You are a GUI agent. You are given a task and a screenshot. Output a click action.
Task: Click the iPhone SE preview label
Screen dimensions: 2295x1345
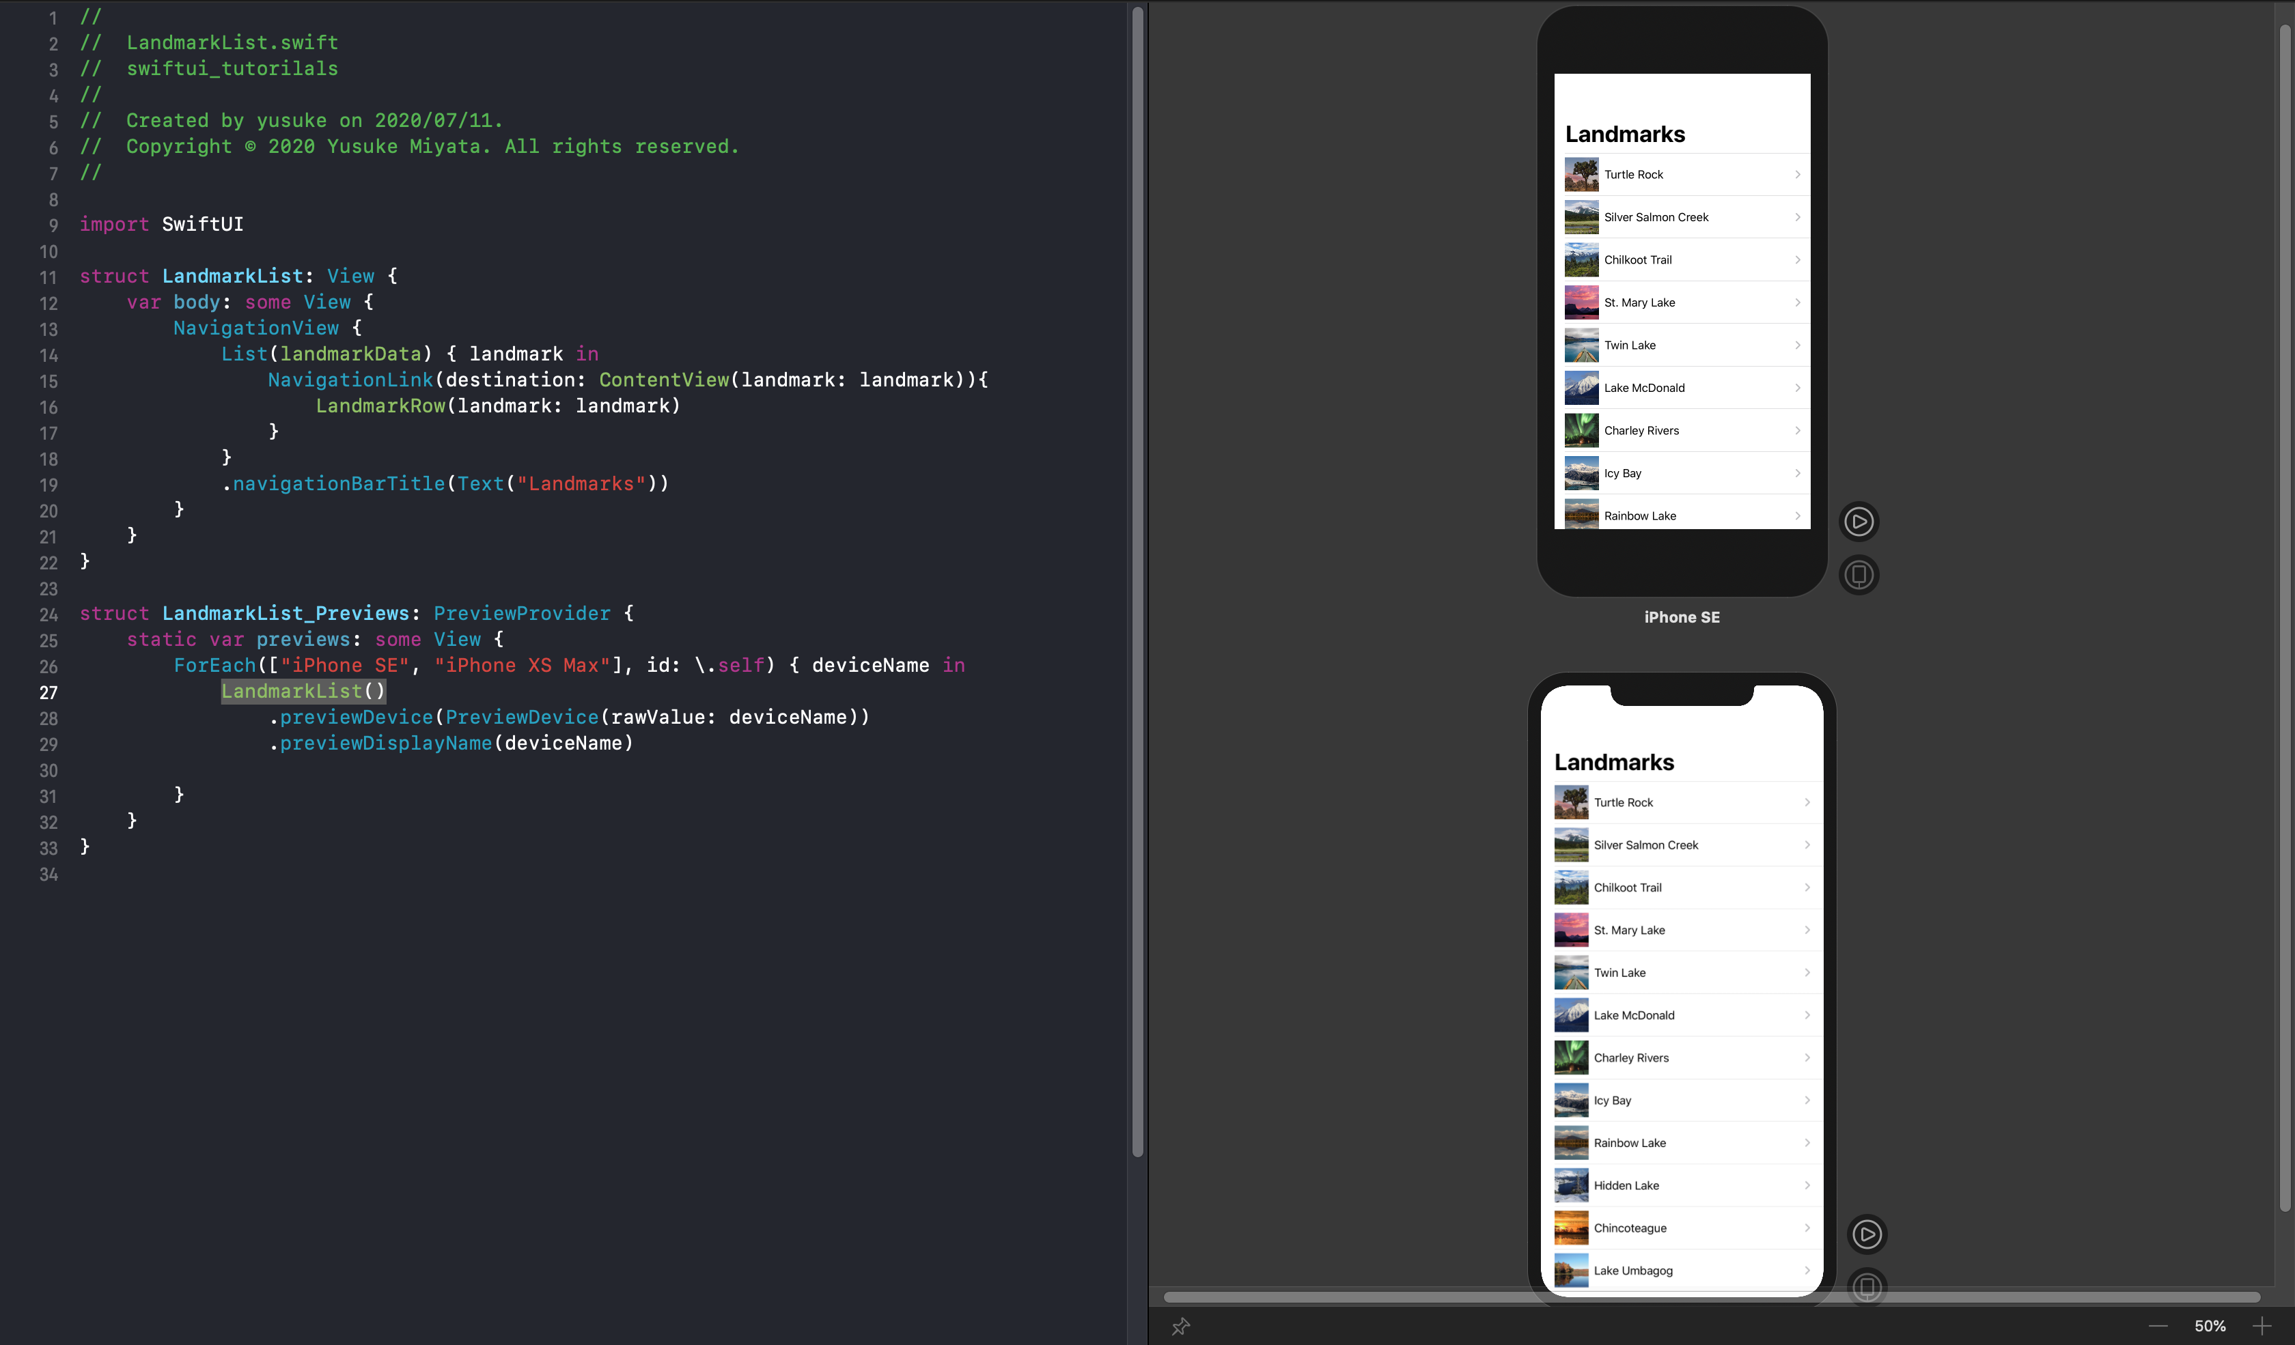point(1681,617)
